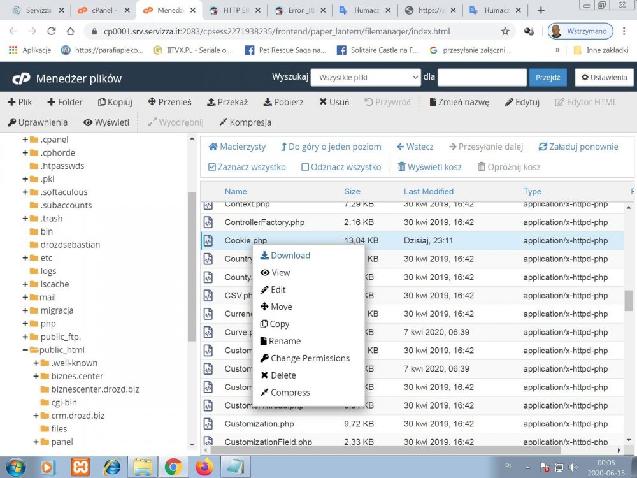Click Usuń to delete the selected file

coord(334,102)
